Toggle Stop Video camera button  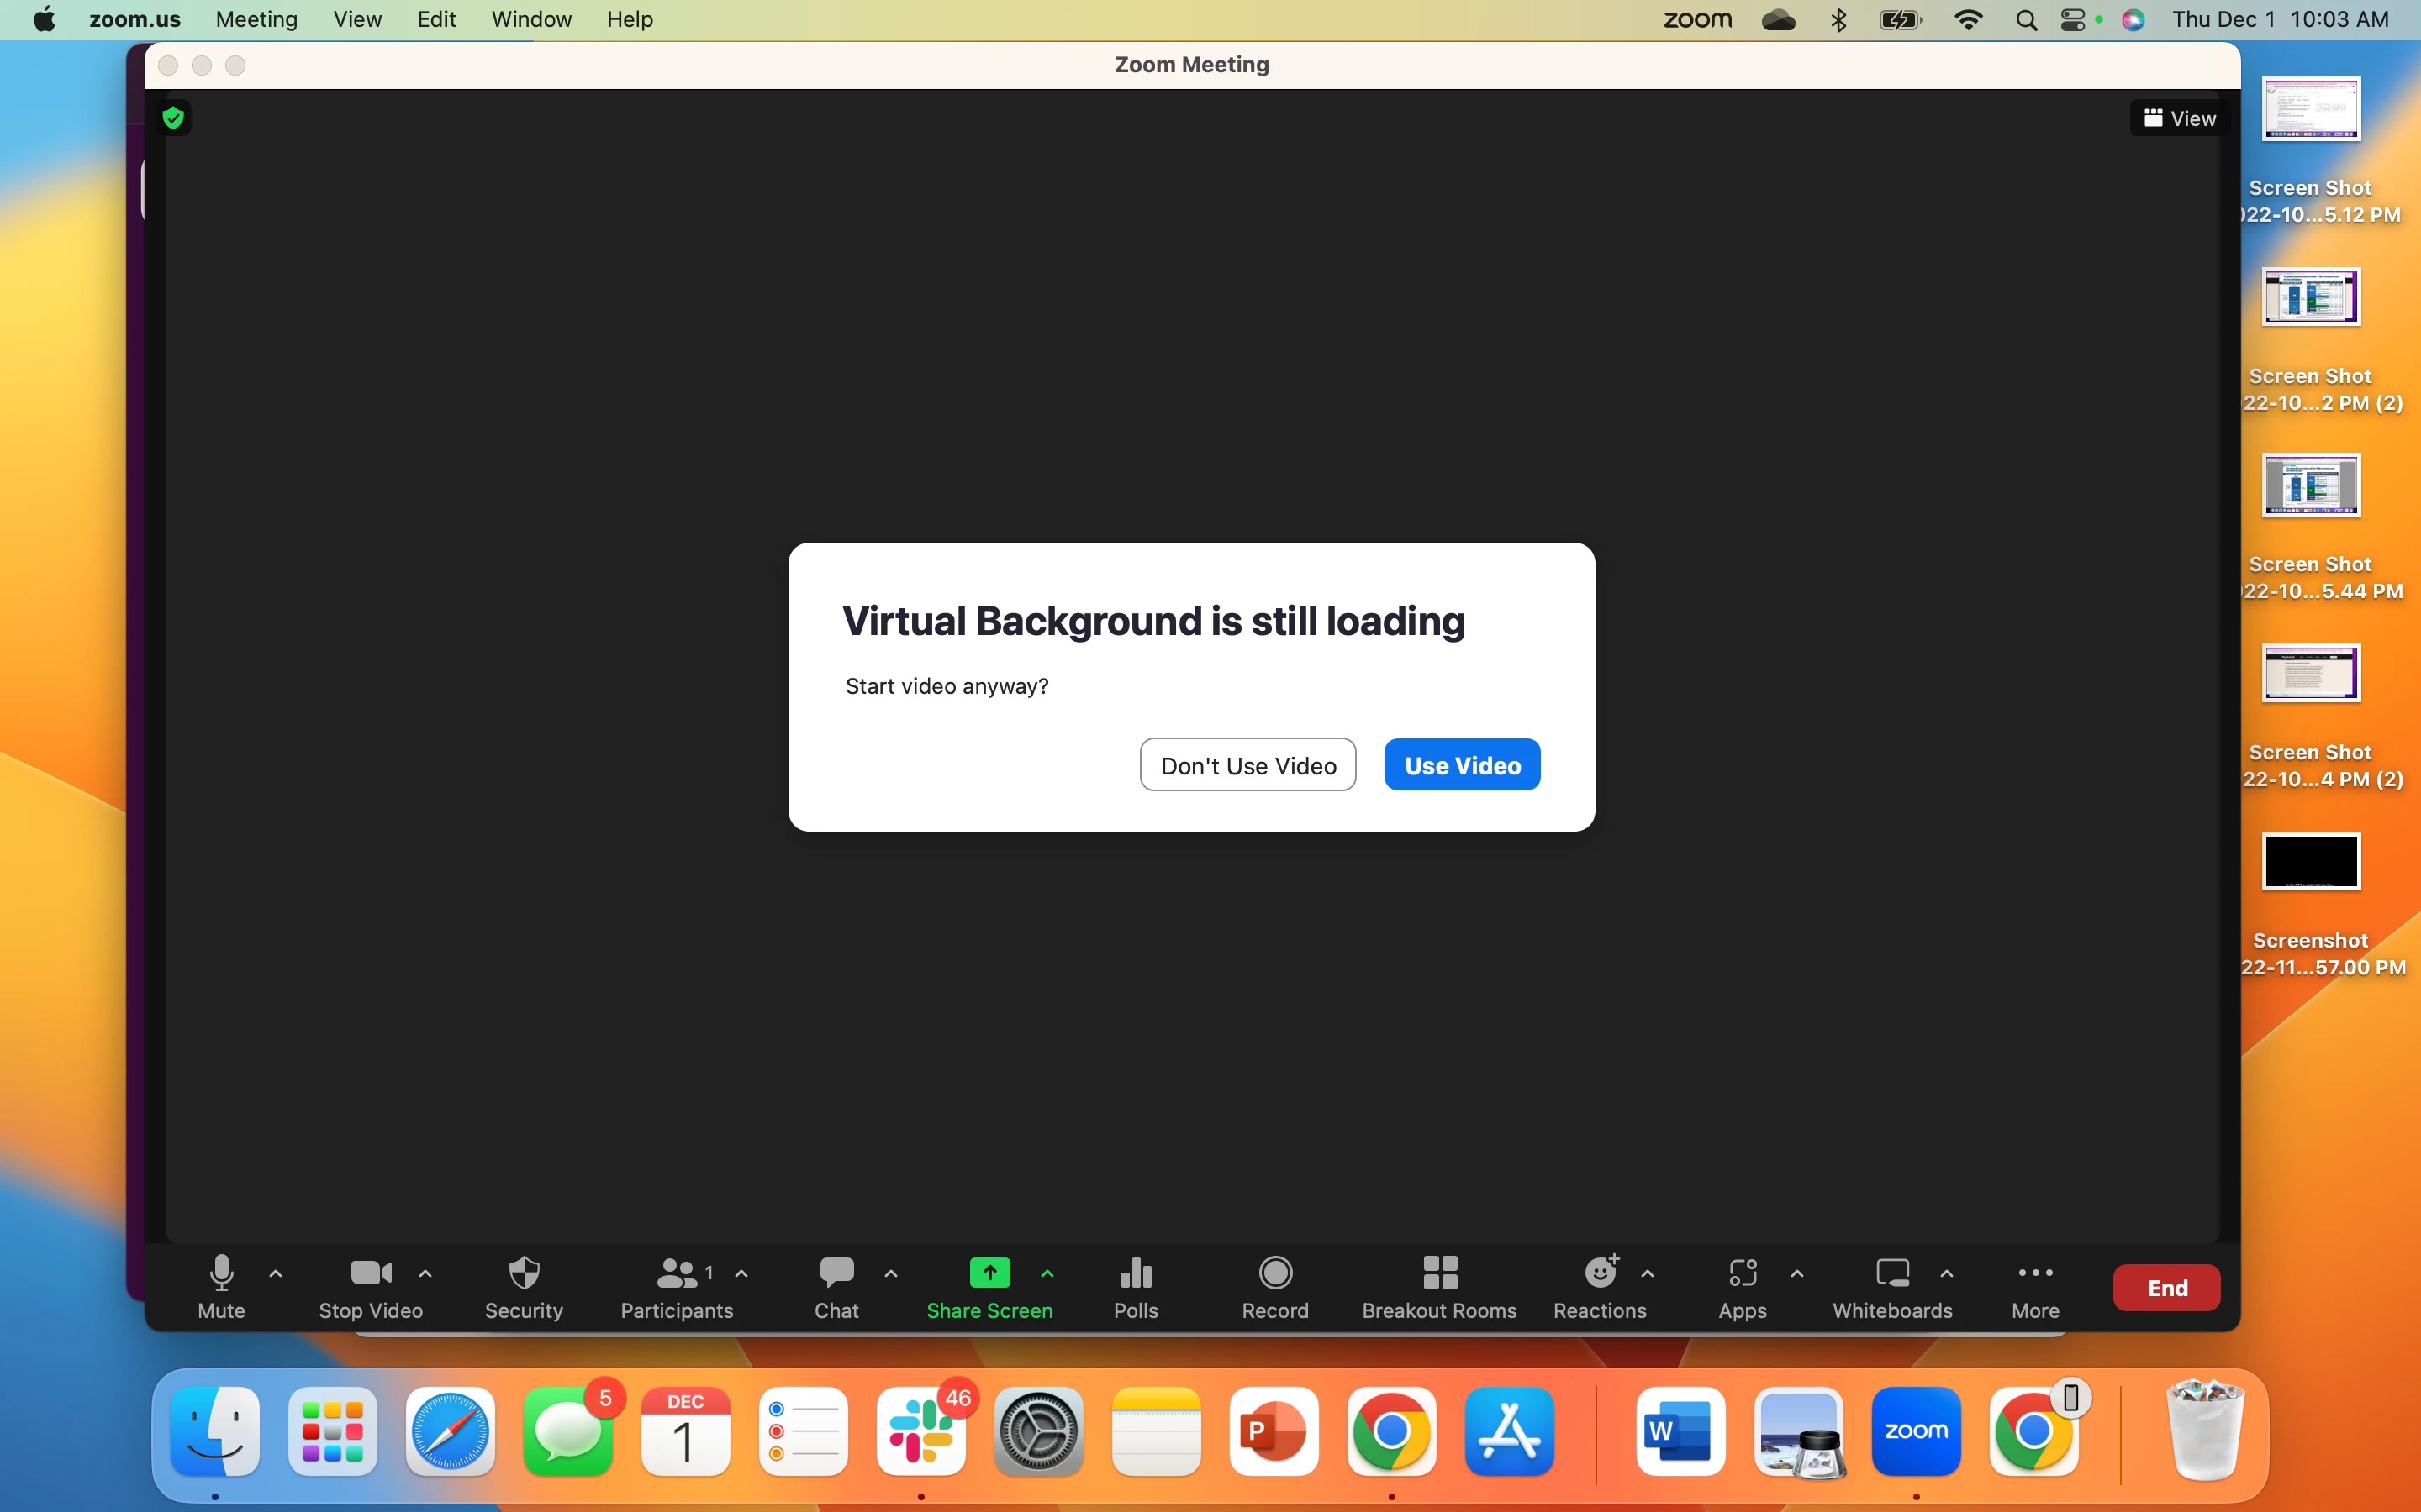pos(370,1273)
